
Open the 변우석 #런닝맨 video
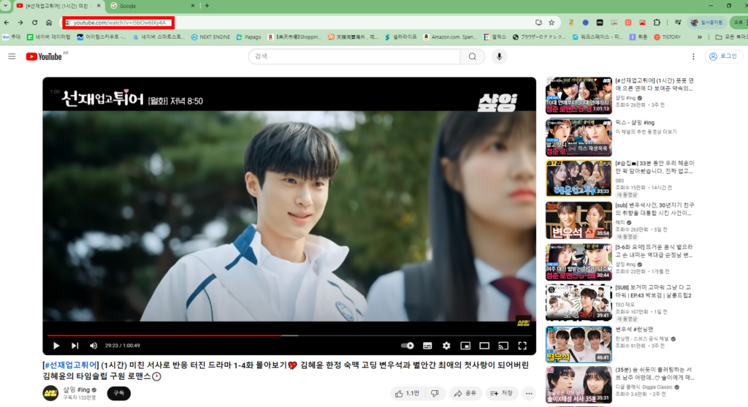(x=634, y=330)
